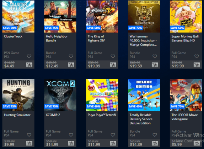Add Hunting Simulator to cart
Screen dimensions: 204x149
tap(29, 143)
